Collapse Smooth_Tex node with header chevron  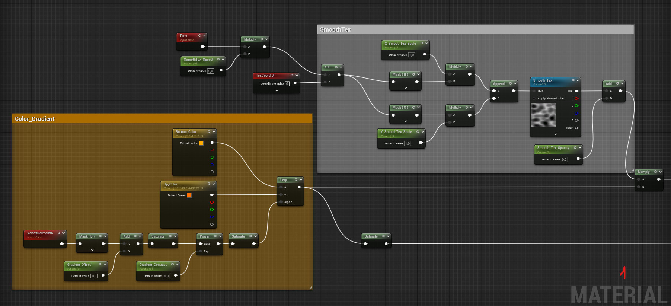578,80
